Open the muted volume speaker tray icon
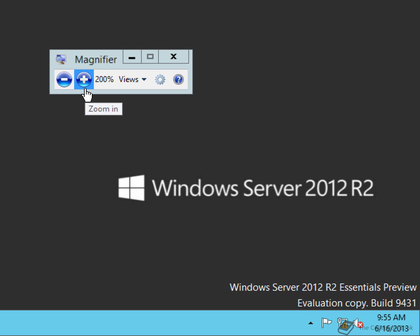 point(358,323)
